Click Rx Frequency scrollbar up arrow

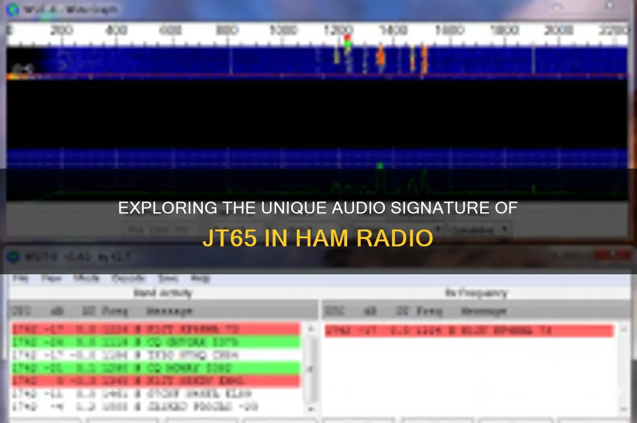[x=624, y=328]
